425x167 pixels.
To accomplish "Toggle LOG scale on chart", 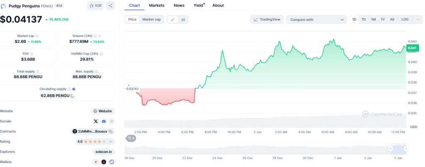I will [x=405, y=19].
